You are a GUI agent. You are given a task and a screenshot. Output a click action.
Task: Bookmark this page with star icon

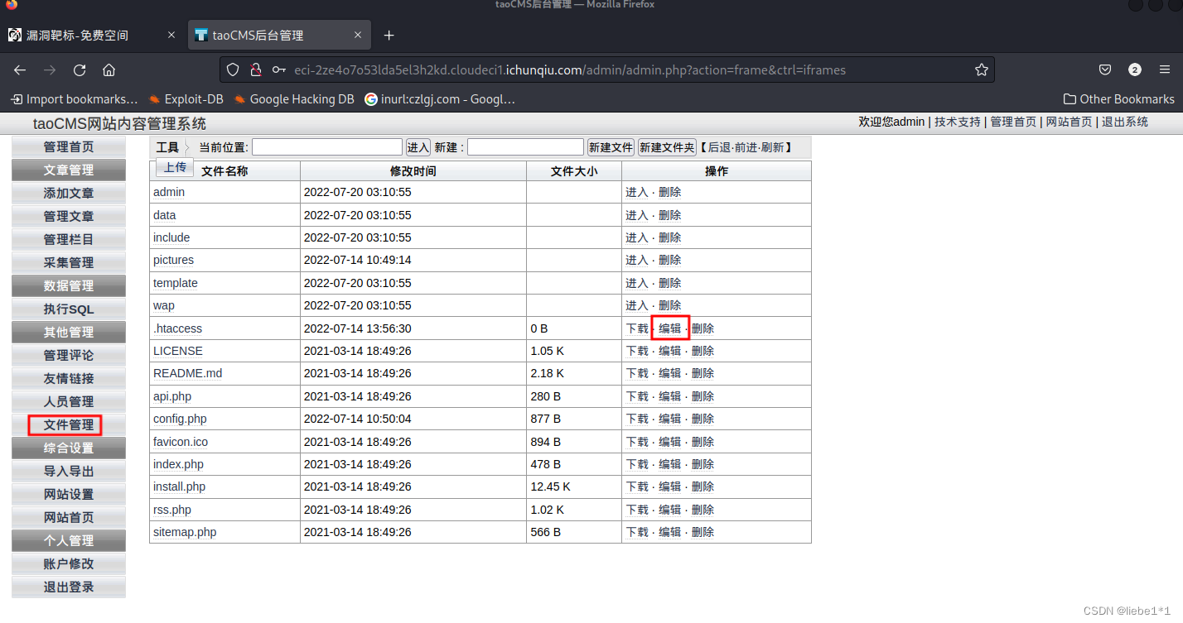[x=982, y=70]
